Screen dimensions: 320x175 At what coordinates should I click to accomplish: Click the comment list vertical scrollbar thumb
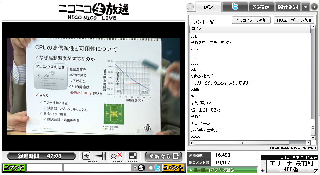point(313,127)
